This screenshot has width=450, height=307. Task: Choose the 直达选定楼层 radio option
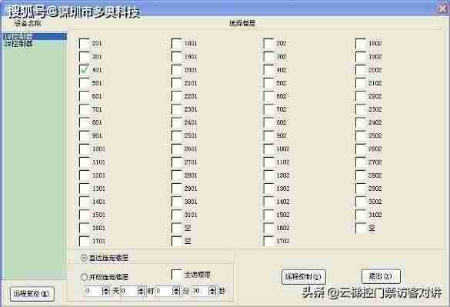[x=84, y=258]
